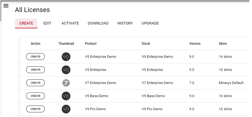The height and width of the screenshot is (117, 252).
Task: Open the hamburger navigation menu
Action: 6,6
